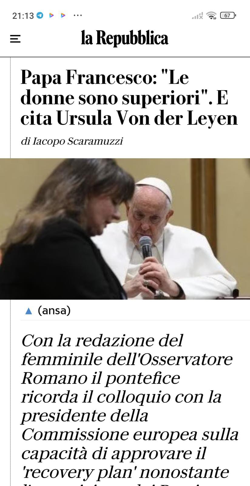The width and height of the screenshot is (250, 486).
Task: Tap the la Repubblica logo
Action: tap(125, 39)
